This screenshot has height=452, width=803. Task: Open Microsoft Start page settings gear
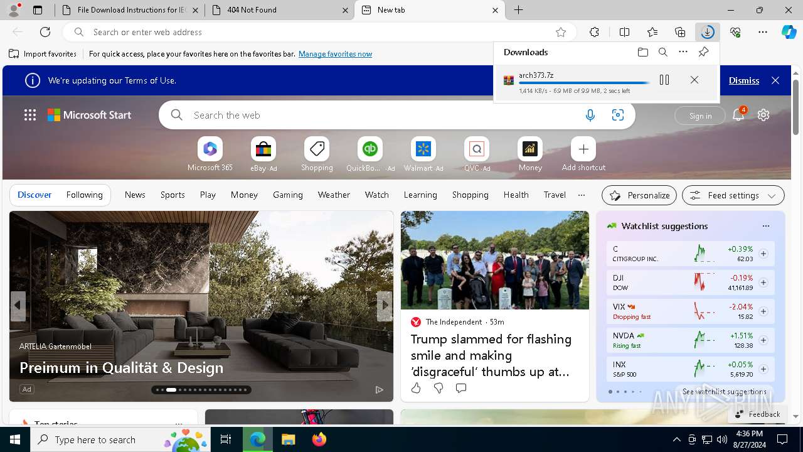click(x=763, y=115)
